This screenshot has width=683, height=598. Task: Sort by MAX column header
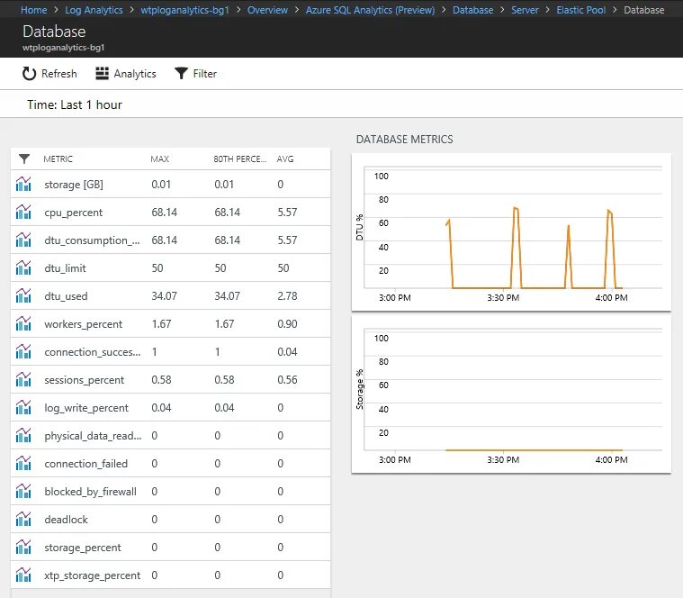tap(160, 159)
